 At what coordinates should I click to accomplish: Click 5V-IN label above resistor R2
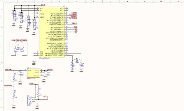coord(31,84)
